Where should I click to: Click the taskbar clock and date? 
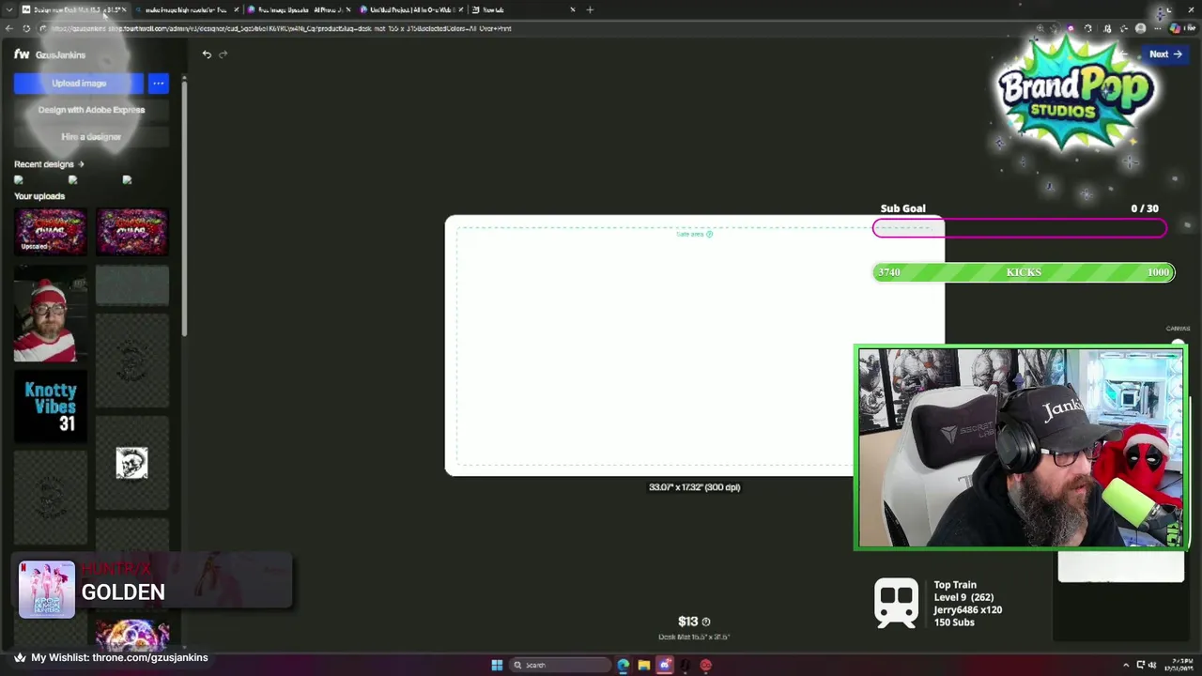pyautogui.click(x=1181, y=666)
